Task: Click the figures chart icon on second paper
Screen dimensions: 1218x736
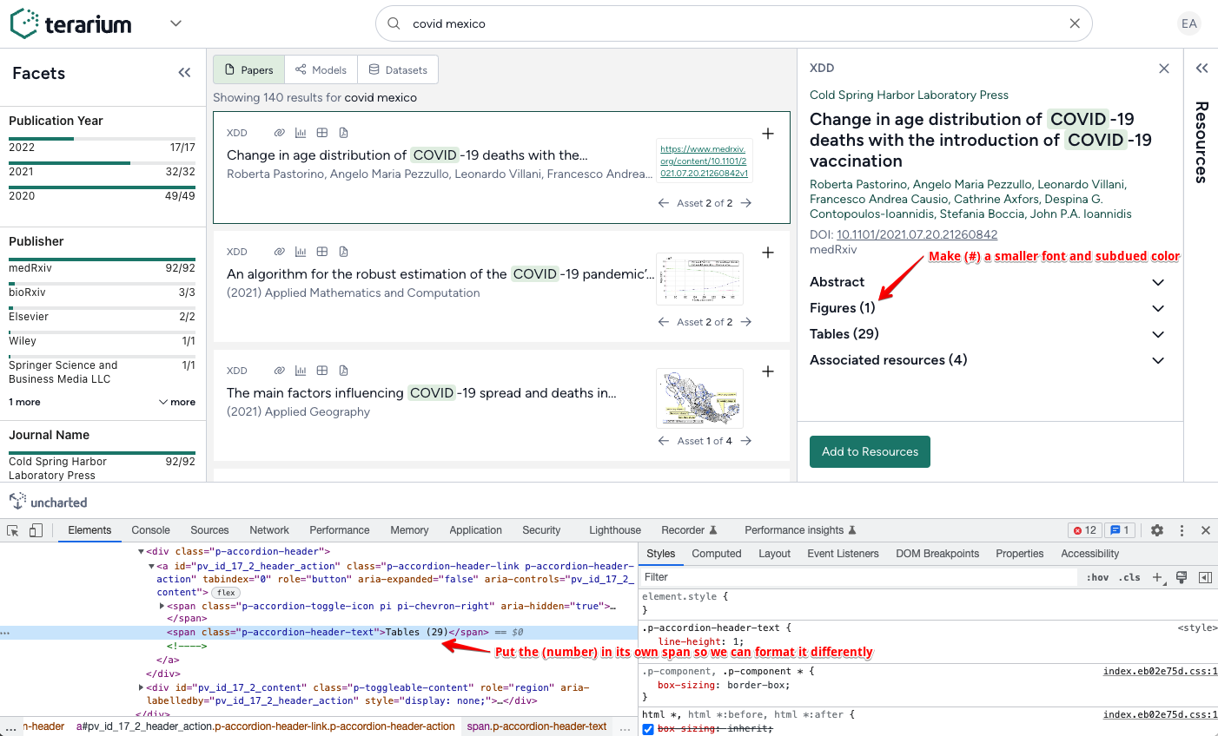Action: pyautogui.click(x=300, y=251)
